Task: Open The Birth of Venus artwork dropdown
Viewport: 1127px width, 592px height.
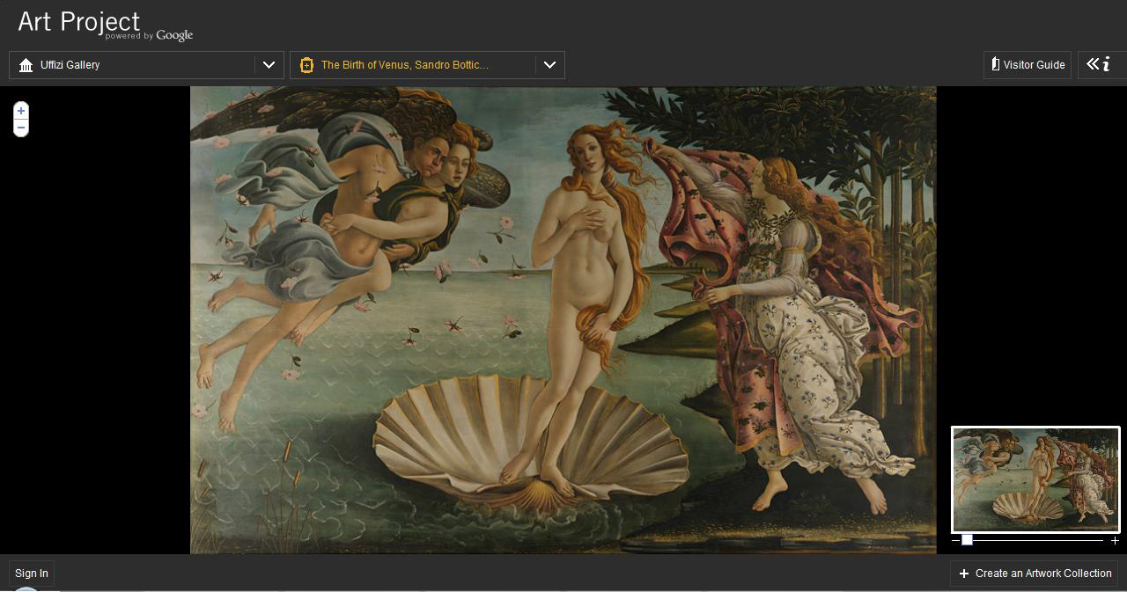Action: tap(427, 65)
